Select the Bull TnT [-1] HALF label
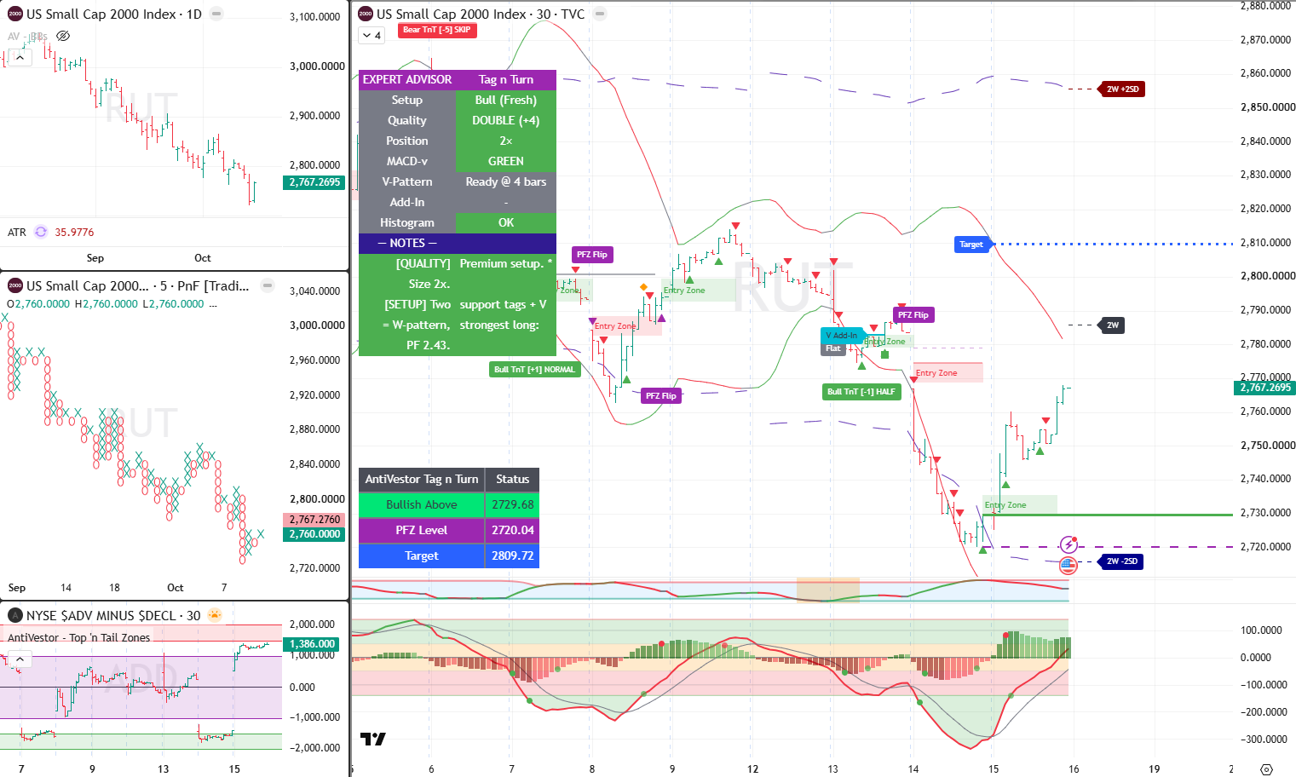 (x=861, y=392)
